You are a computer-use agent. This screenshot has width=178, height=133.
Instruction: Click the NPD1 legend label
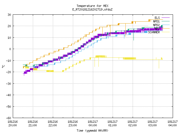pos(156,21)
